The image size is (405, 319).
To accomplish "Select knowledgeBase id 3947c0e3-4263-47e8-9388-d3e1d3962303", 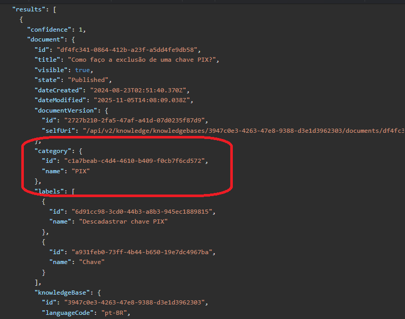I will tap(134, 302).
